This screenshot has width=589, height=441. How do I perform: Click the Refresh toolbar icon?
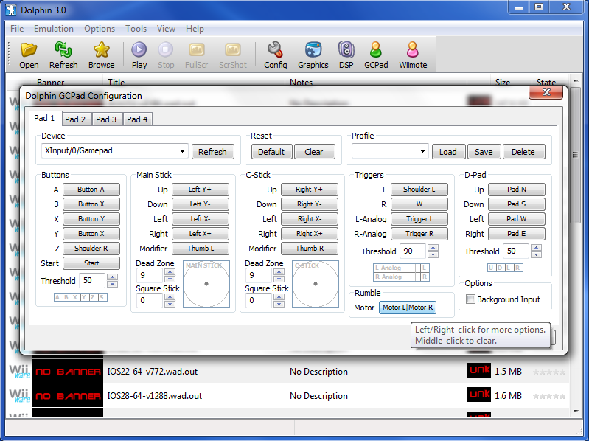click(x=63, y=50)
